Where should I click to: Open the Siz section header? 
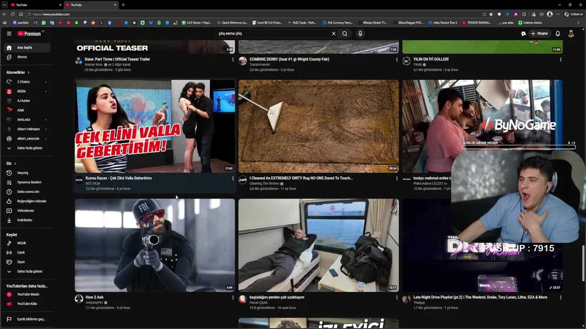click(11, 163)
